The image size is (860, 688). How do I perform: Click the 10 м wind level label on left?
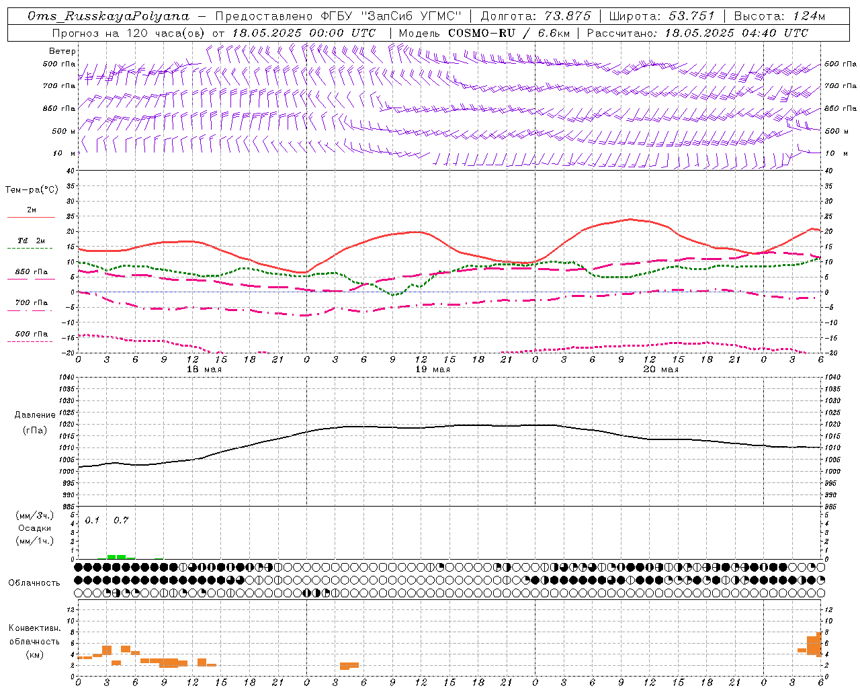64,153
